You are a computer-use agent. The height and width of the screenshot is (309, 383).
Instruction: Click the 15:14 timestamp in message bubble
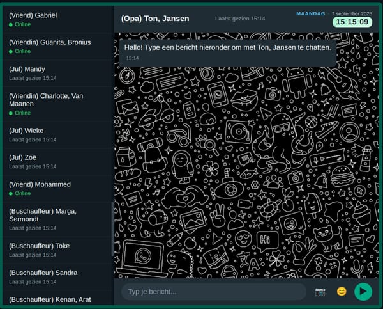pyautogui.click(x=132, y=58)
